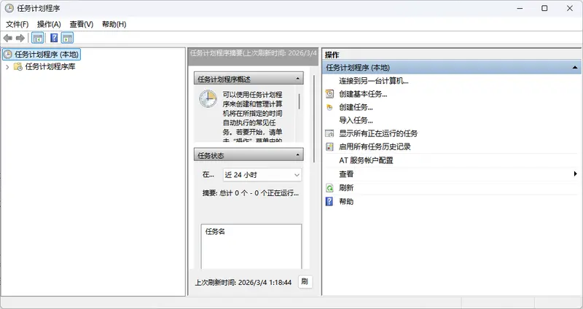
Task: Click the 上次刷新时间: 2026/3/4 1:18:44 text
Action: pyautogui.click(x=243, y=283)
